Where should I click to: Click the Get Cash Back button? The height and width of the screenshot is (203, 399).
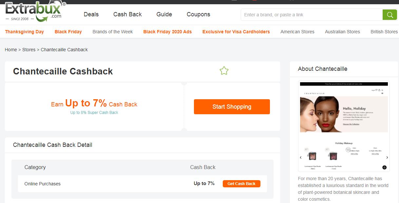(x=241, y=184)
